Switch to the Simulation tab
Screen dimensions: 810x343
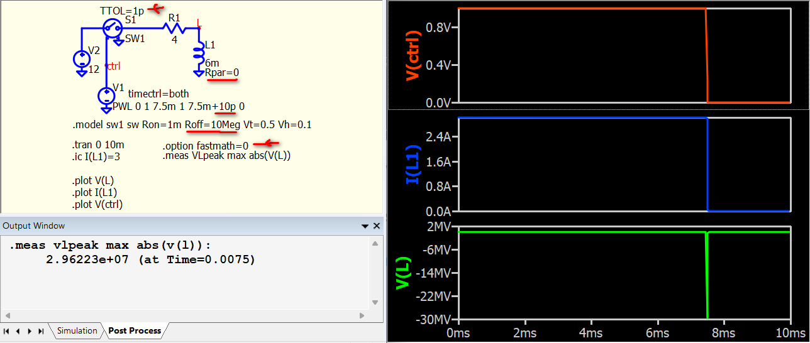[77, 330]
